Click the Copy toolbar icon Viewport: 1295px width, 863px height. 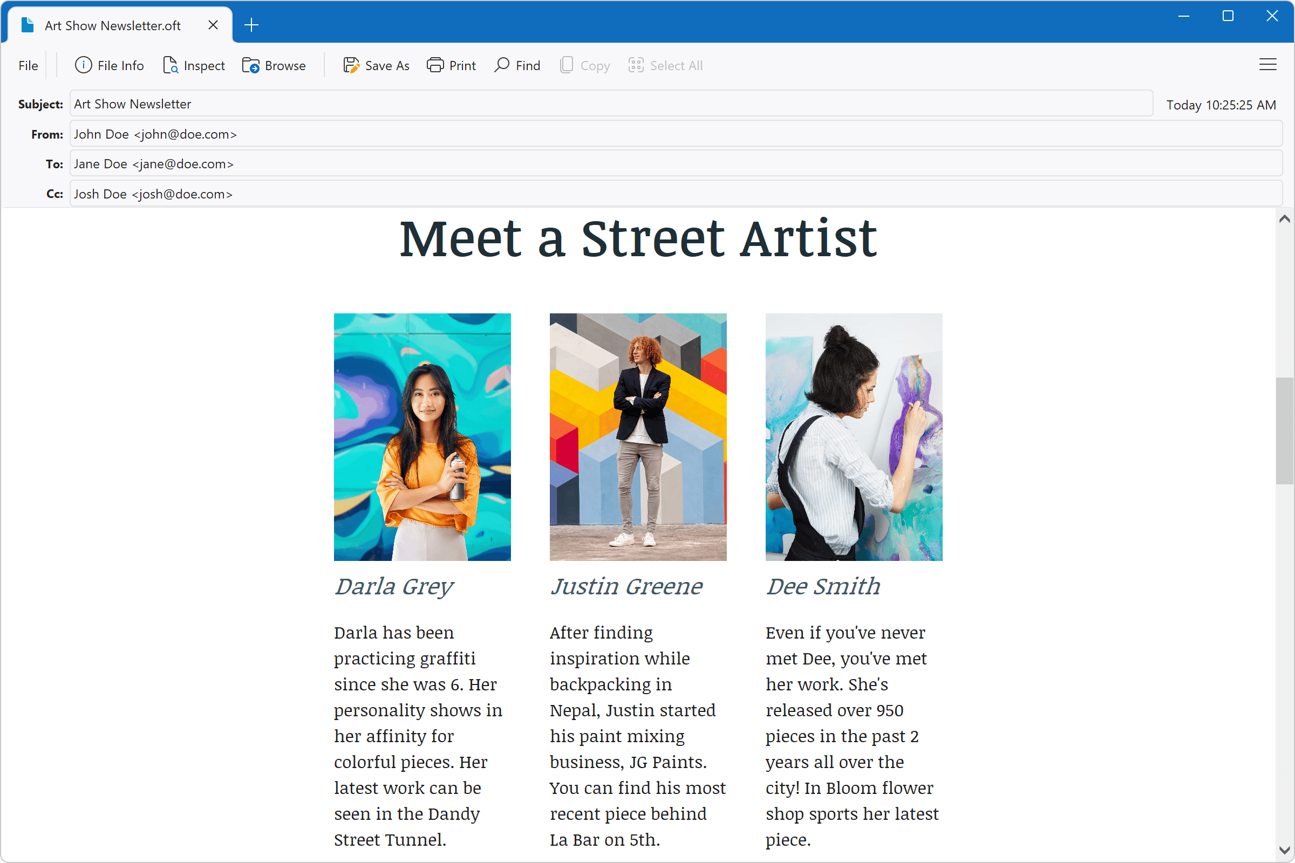coord(567,65)
